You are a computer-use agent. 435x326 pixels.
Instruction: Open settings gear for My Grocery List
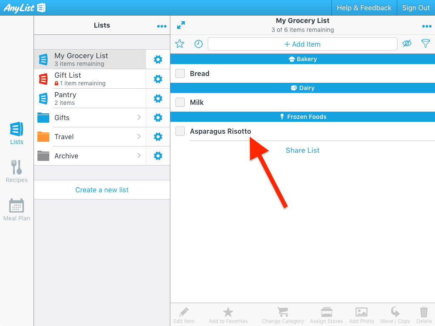(x=158, y=59)
